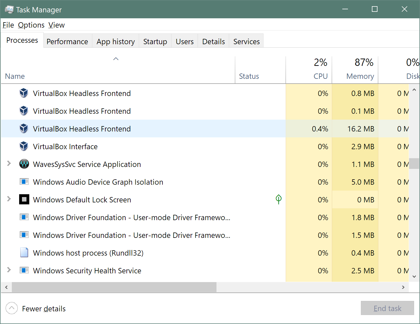Sort by the CPU column header

[x=309, y=70]
